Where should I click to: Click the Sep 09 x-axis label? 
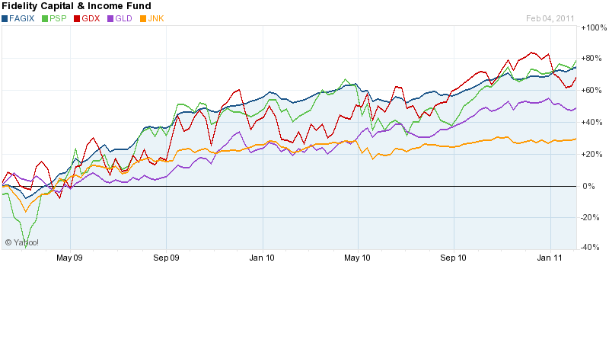tap(166, 258)
